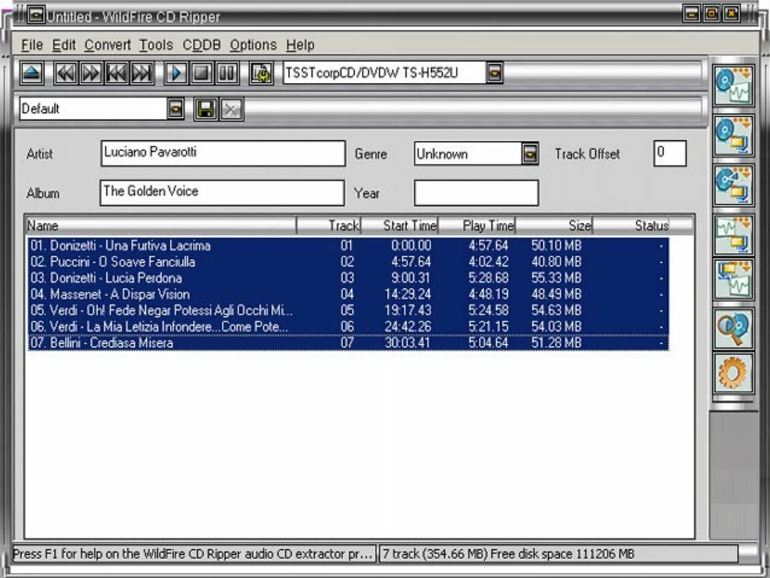Click start time 30:03.41

pyautogui.click(x=407, y=342)
